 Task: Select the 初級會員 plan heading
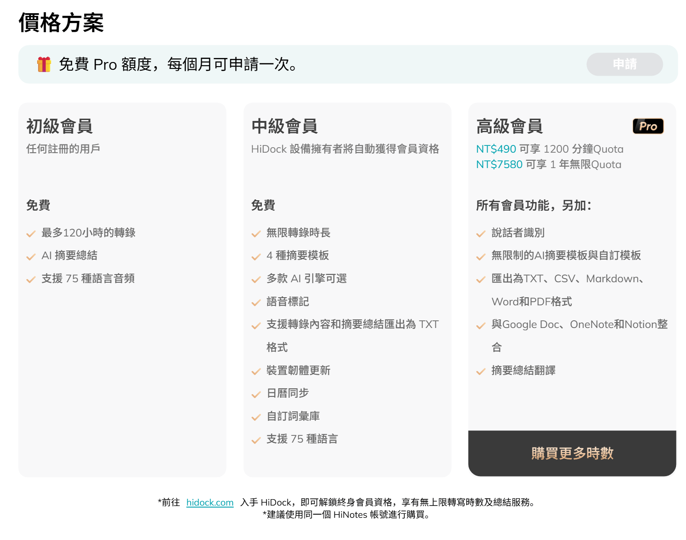tap(59, 126)
